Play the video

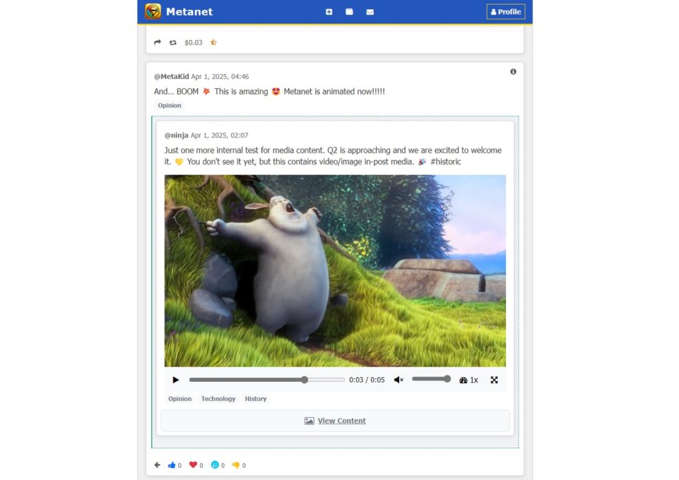click(176, 380)
